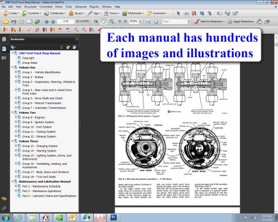Open the Create toolbar dropdown

11,13
